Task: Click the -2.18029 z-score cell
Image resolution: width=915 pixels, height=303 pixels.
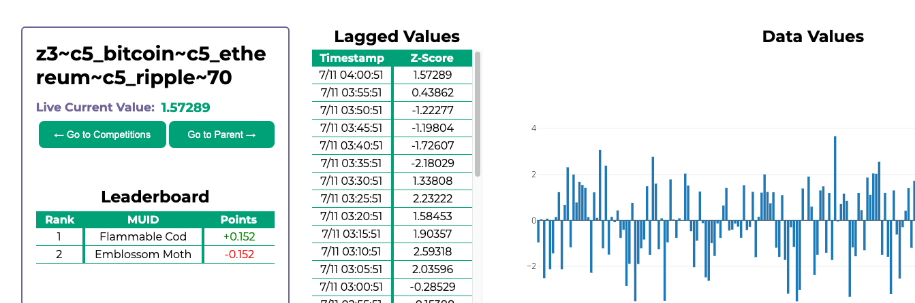Action: click(x=433, y=163)
